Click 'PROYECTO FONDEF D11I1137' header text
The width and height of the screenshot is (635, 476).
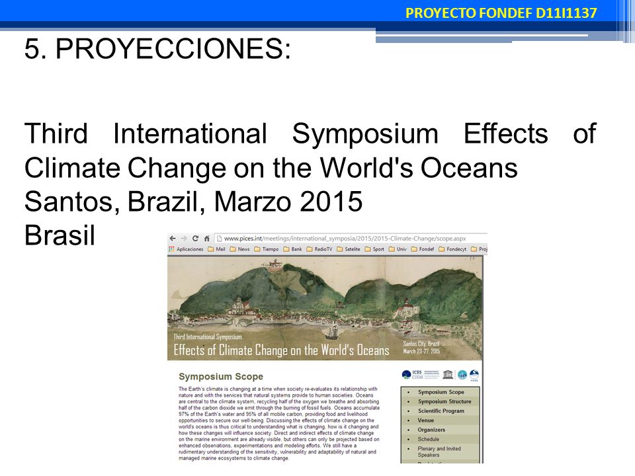[501, 13]
